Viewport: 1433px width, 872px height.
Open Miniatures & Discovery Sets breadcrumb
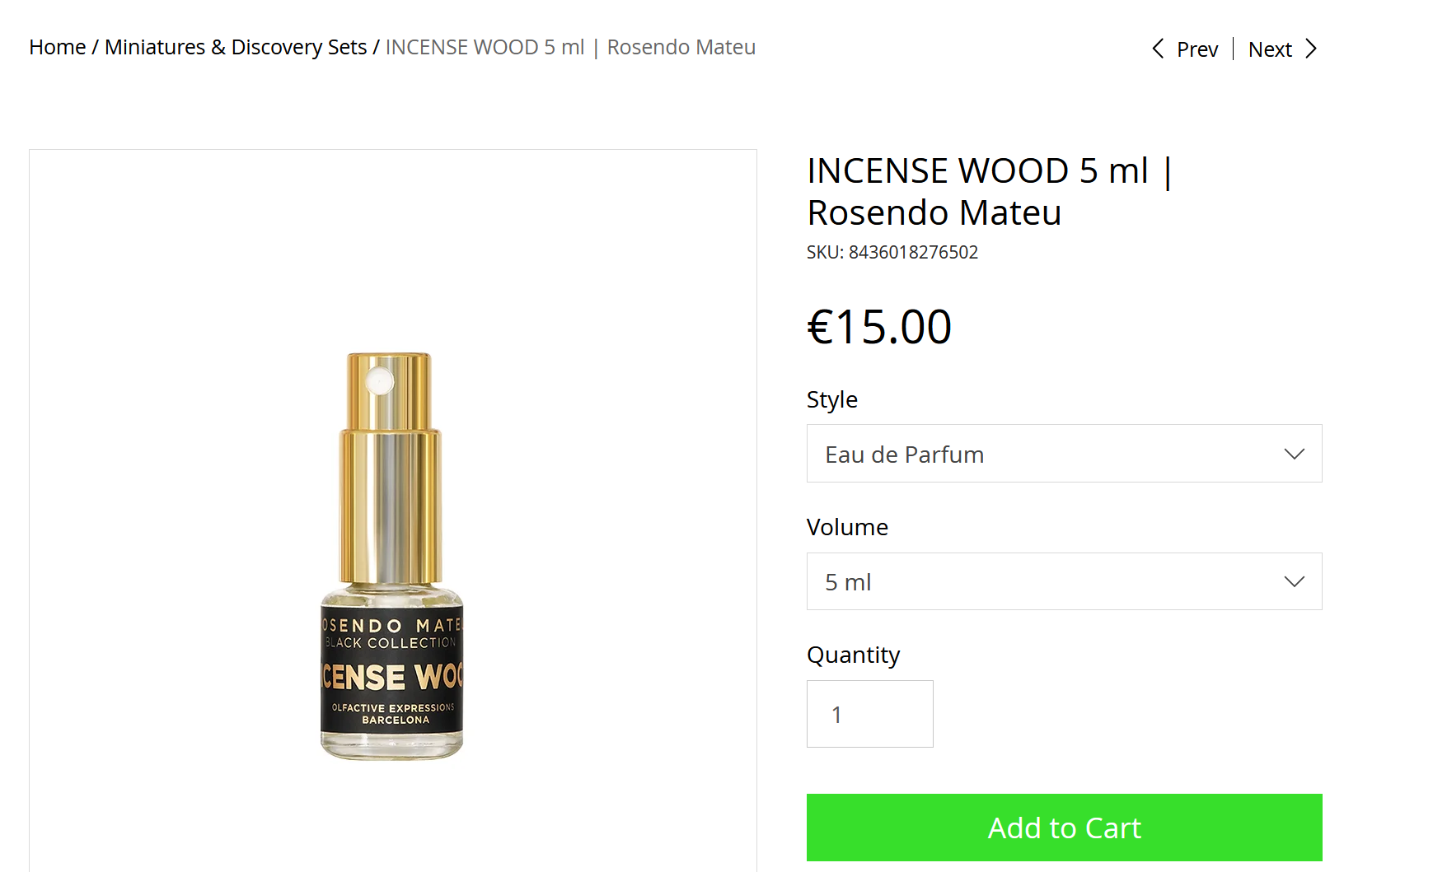click(x=236, y=47)
